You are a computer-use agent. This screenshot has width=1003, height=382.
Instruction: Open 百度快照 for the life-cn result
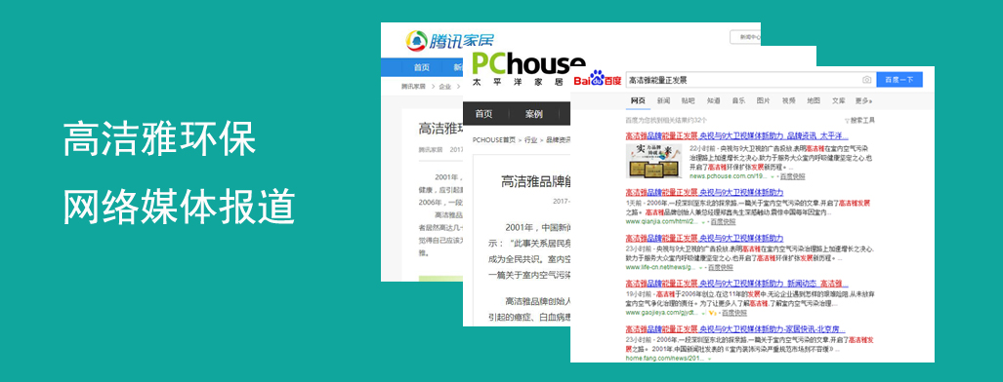click(722, 268)
